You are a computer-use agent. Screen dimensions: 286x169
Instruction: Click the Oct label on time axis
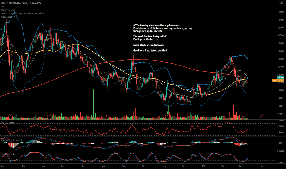pos(144,166)
